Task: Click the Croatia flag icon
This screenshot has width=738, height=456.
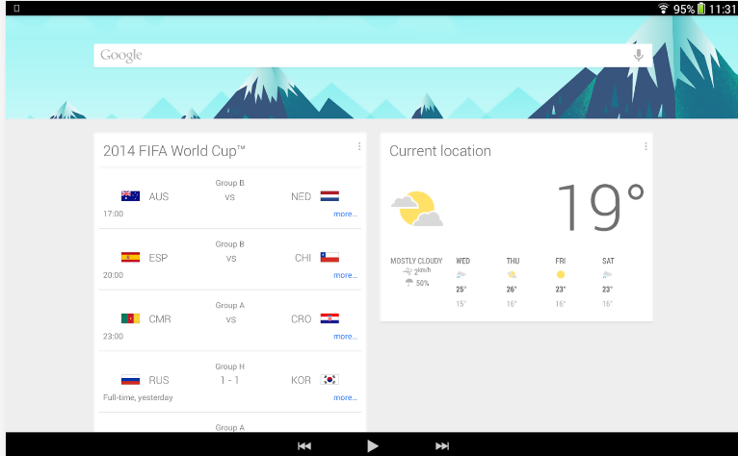Action: click(x=329, y=318)
